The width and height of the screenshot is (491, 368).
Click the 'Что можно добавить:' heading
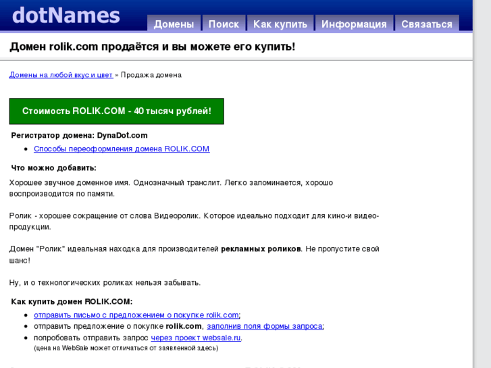(53, 168)
